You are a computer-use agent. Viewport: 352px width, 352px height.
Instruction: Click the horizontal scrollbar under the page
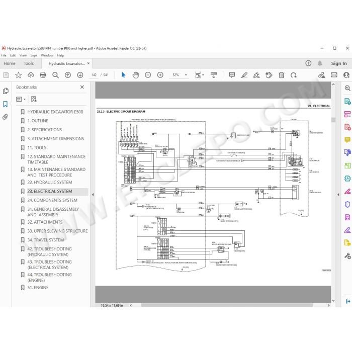tap(227, 305)
